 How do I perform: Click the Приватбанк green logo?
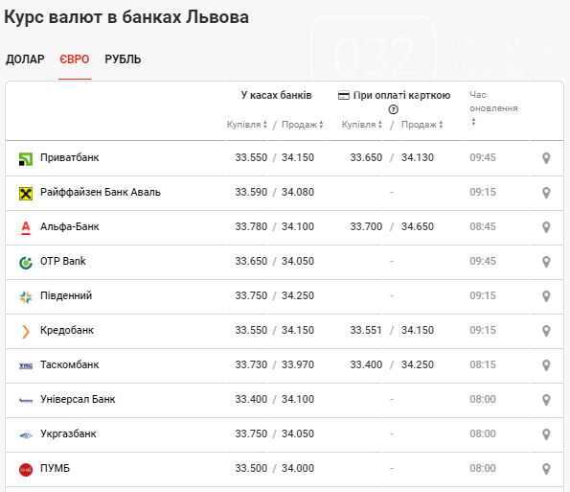[26, 159]
